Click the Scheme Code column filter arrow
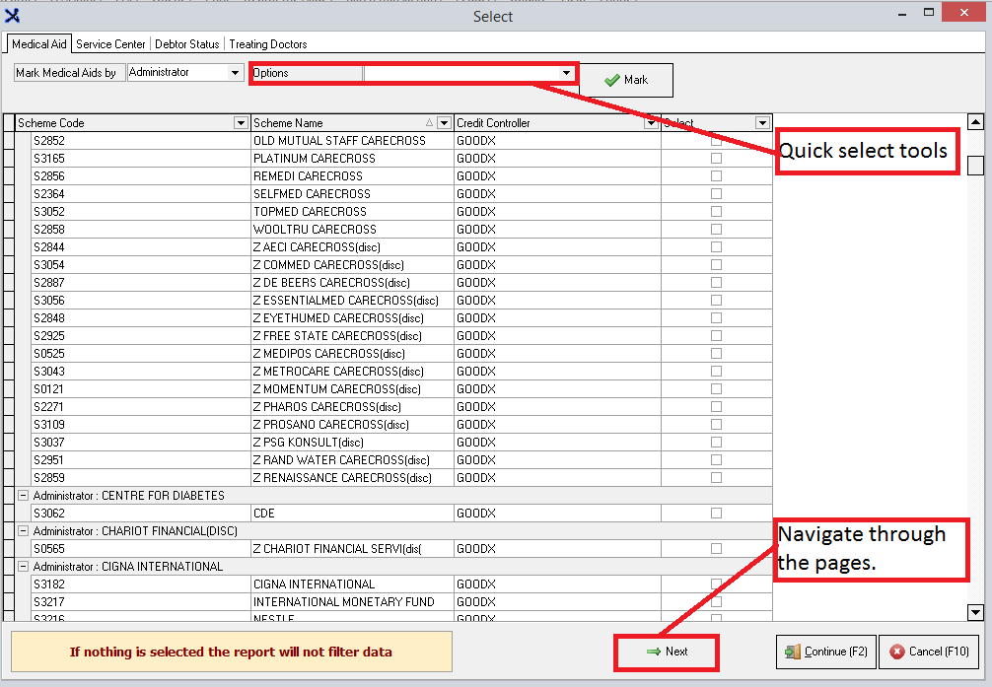The image size is (992, 687). (x=241, y=123)
